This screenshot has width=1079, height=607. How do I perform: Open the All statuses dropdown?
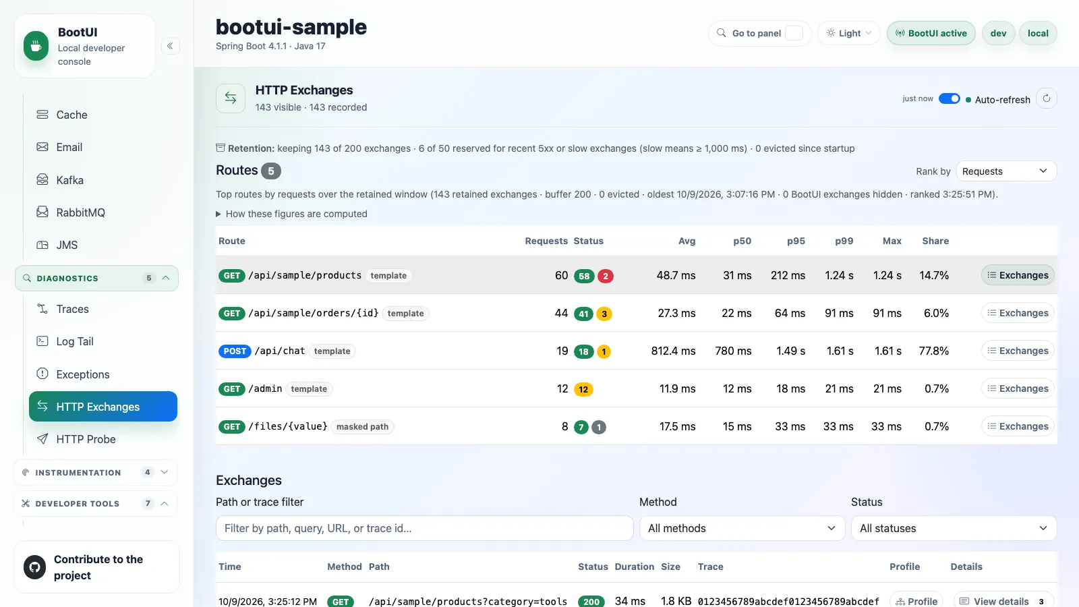(954, 528)
